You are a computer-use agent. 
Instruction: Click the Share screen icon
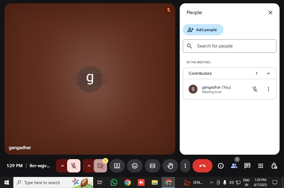click(117, 166)
